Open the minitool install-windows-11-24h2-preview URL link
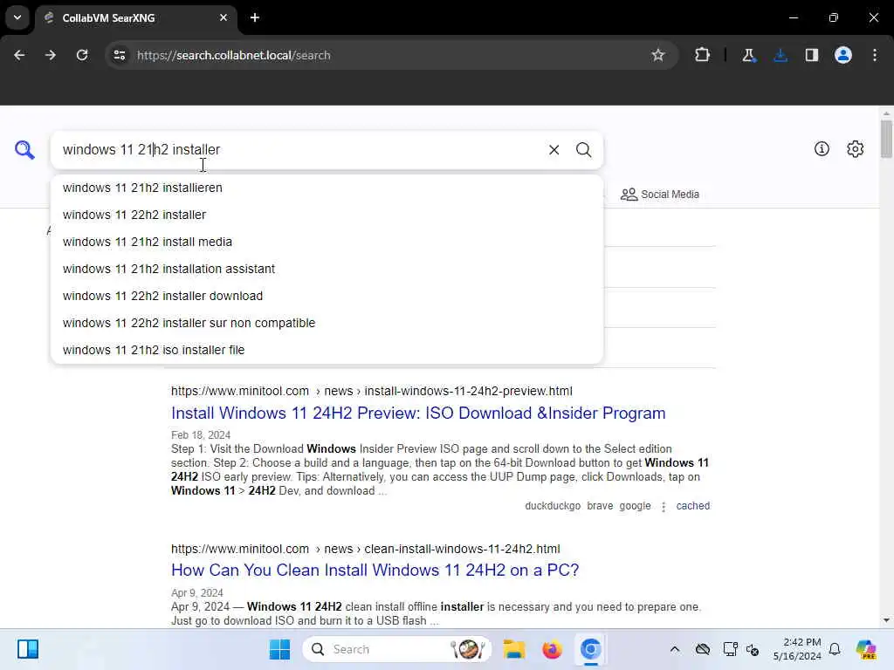This screenshot has width=894, height=670. pos(372,392)
